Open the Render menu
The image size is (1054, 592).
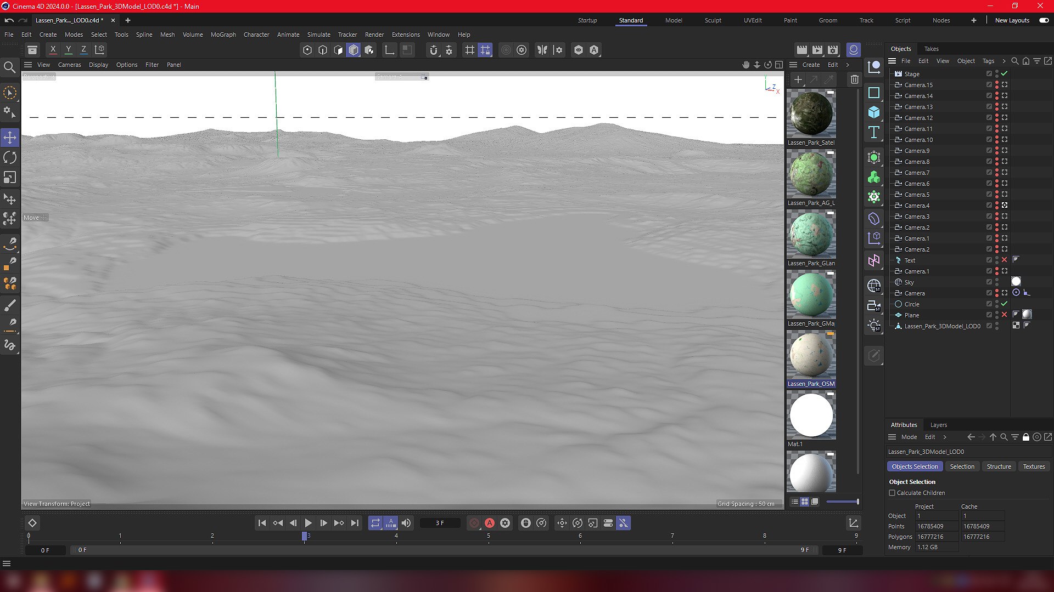pyautogui.click(x=374, y=35)
